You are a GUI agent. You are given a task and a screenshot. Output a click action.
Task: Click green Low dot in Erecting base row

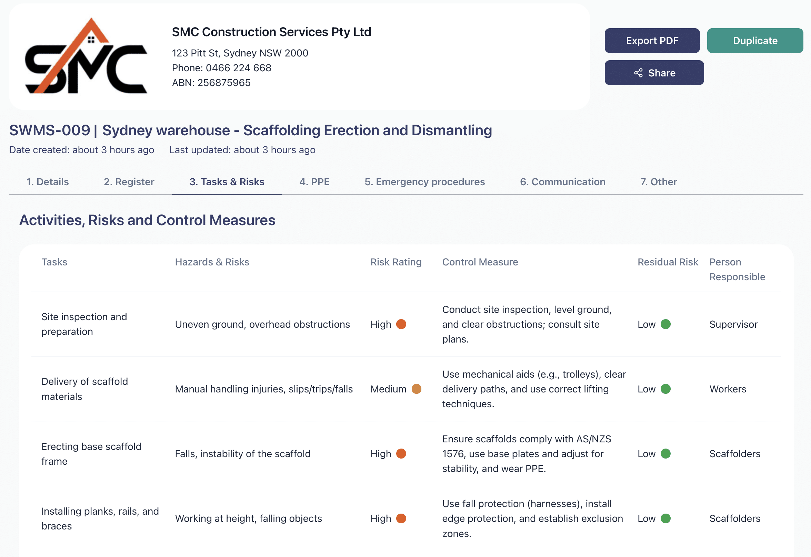click(665, 454)
